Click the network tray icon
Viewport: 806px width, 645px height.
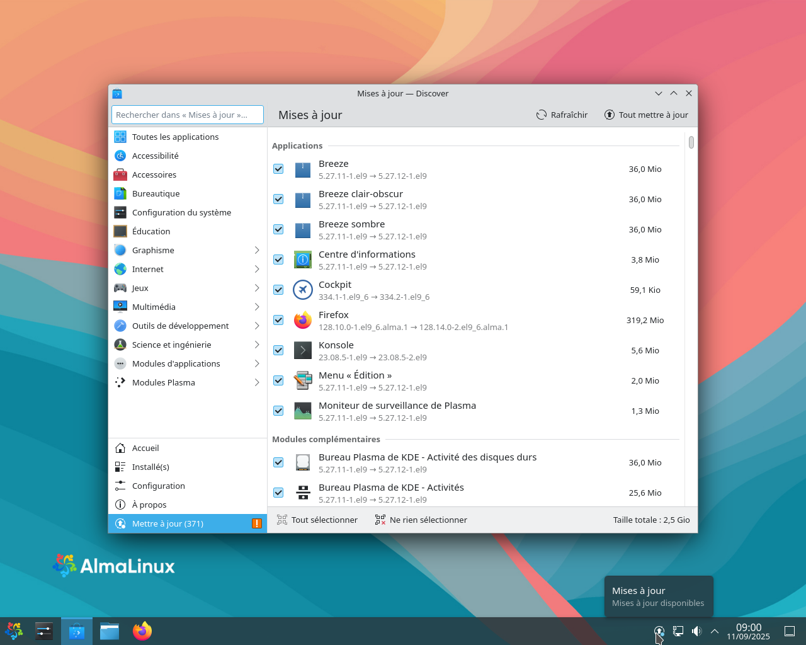tap(678, 631)
